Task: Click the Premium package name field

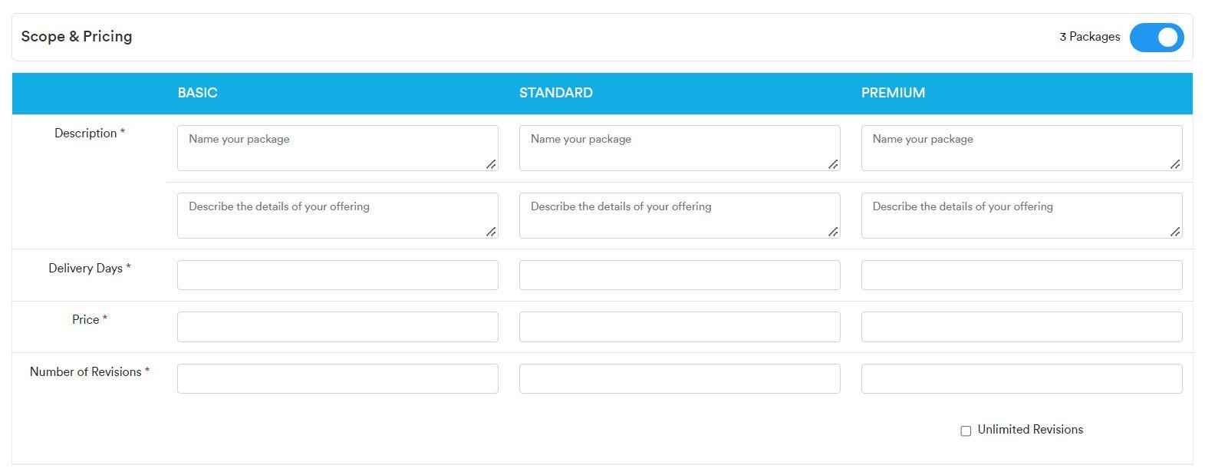Action: (1022, 148)
